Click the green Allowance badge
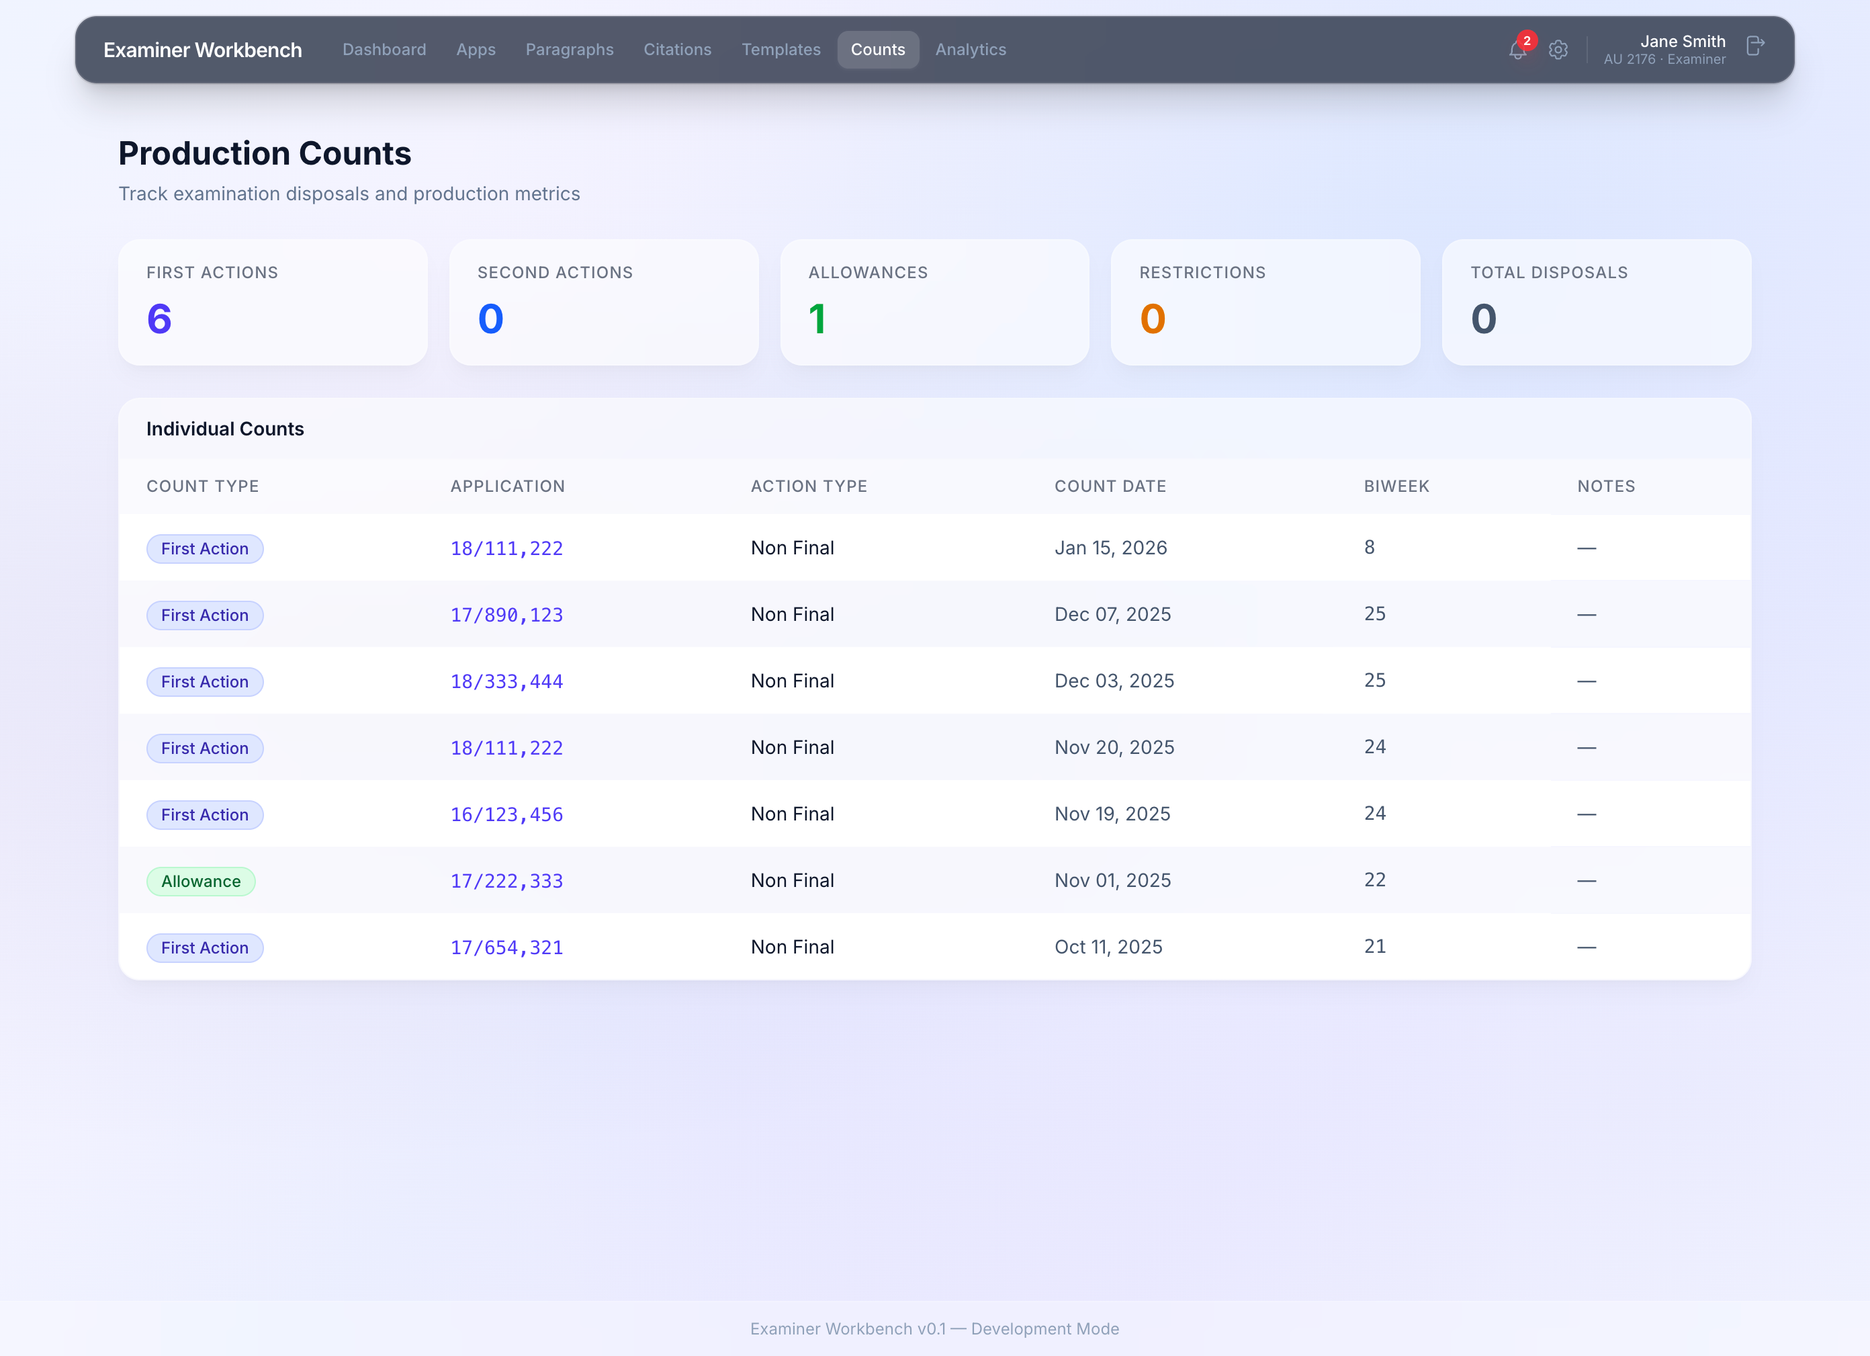This screenshot has width=1870, height=1356. pyautogui.click(x=200, y=881)
